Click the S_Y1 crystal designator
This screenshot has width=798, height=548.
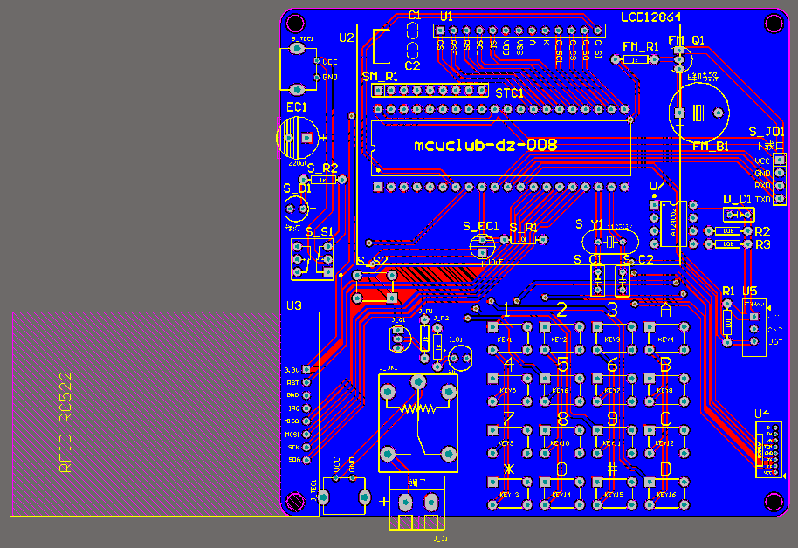click(x=588, y=224)
